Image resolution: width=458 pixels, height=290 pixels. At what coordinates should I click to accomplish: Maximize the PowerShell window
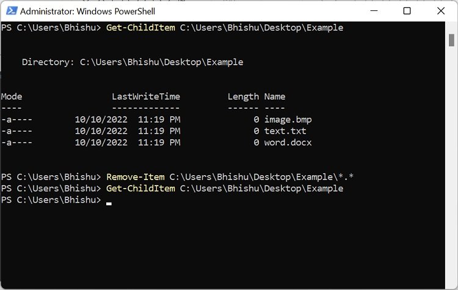pyautogui.click(x=407, y=11)
